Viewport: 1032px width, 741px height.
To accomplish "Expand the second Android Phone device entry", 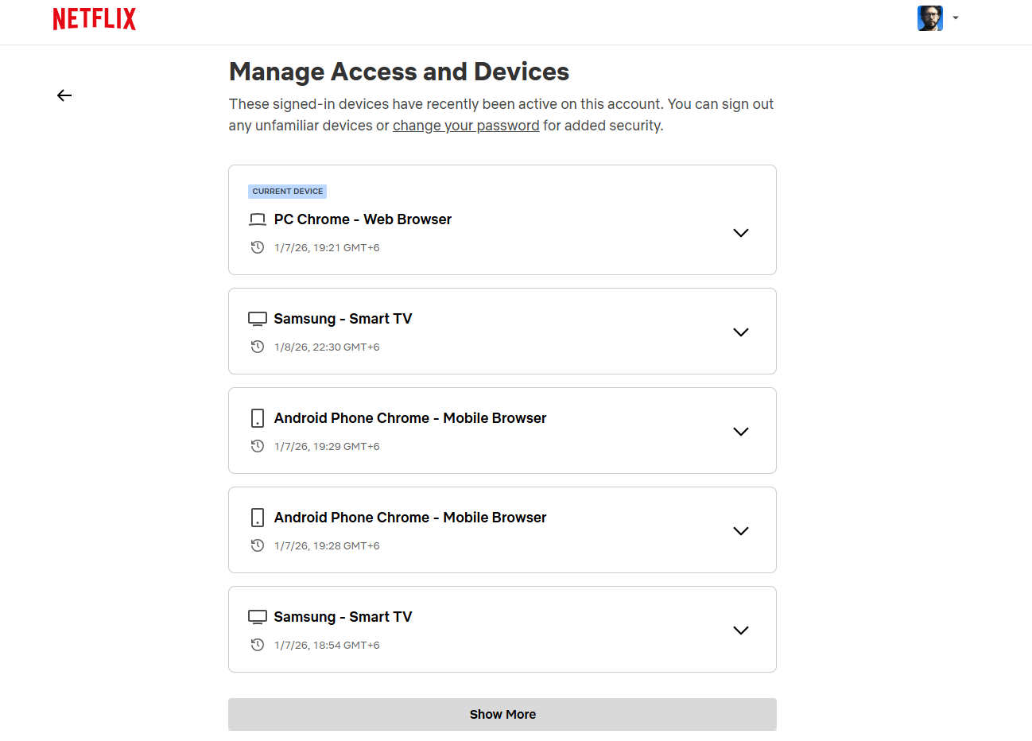I will pyautogui.click(x=740, y=530).
